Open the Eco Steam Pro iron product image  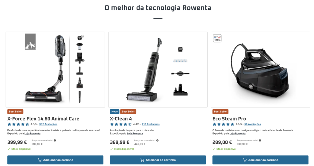260,70
